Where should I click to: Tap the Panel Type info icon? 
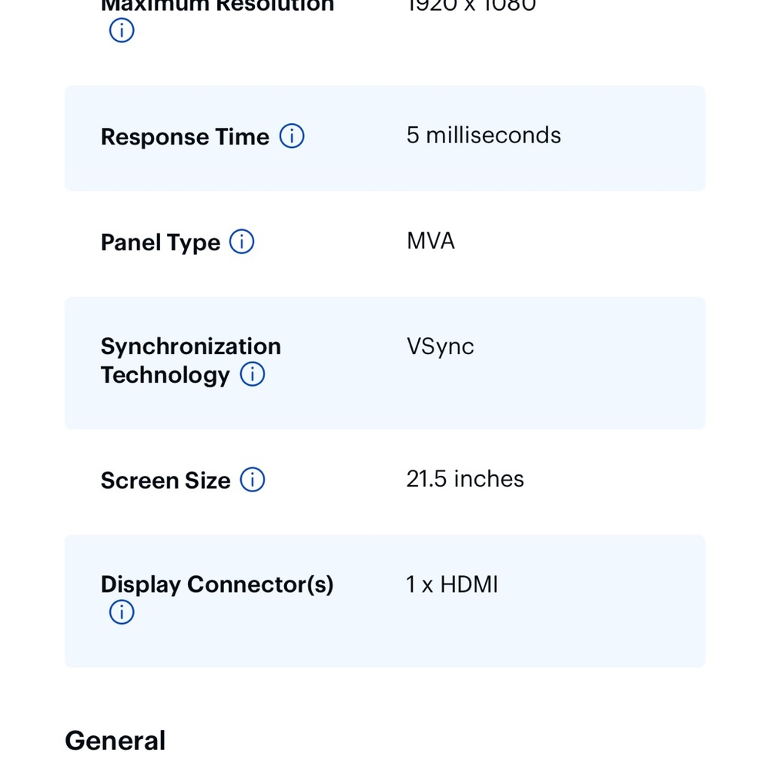coord(242,242)
